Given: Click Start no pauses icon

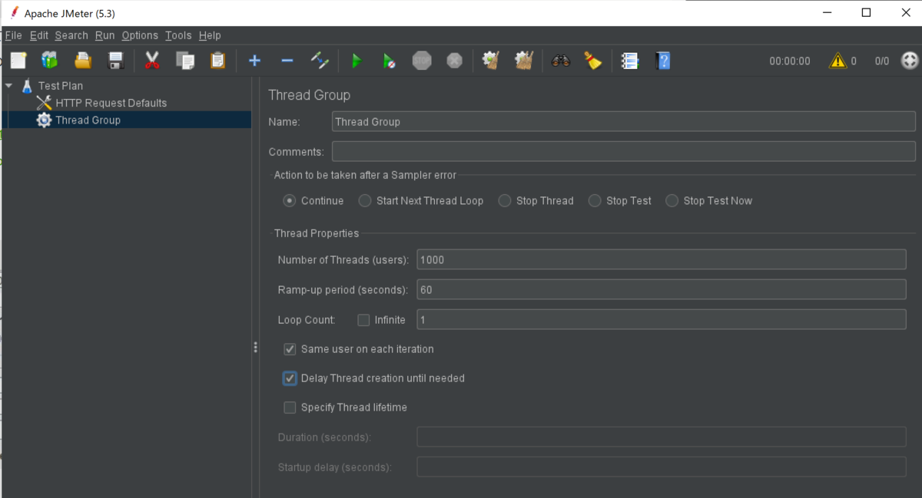Looking at the screenshot, I should [x=390, y=61].
